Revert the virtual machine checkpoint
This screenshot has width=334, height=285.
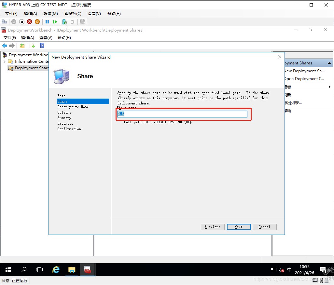click(73, 22)
